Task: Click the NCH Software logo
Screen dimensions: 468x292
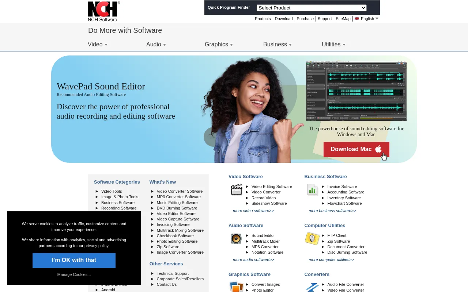Action: click(x=104, y=11)
